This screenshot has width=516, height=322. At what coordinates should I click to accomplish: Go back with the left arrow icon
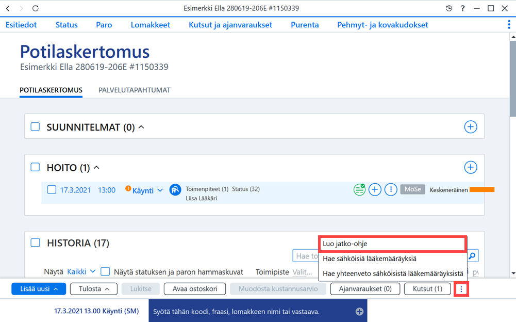8,9
